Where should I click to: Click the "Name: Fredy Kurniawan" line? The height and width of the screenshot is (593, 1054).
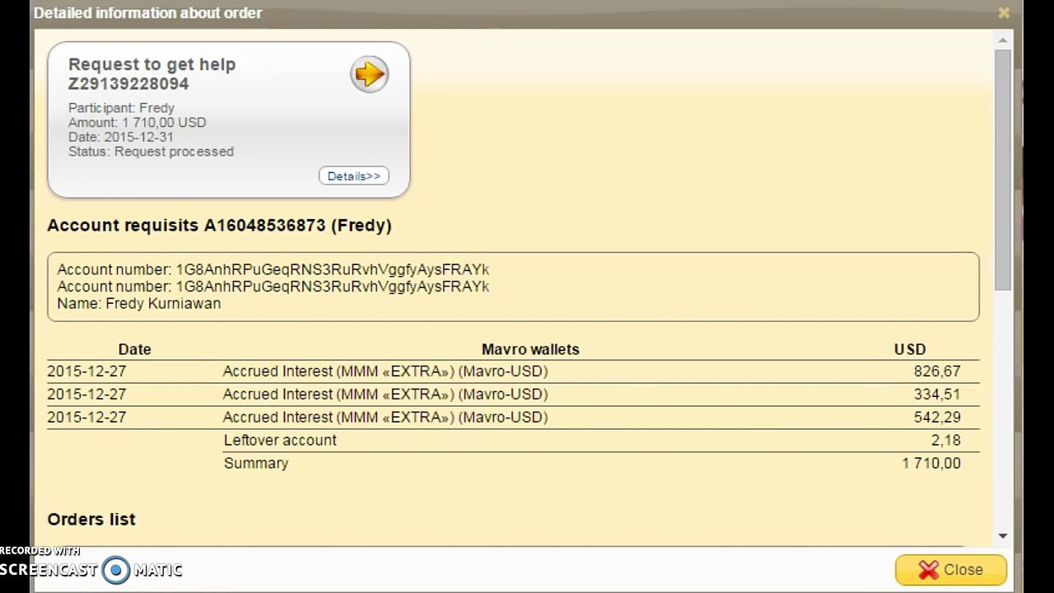click(139, 303)
